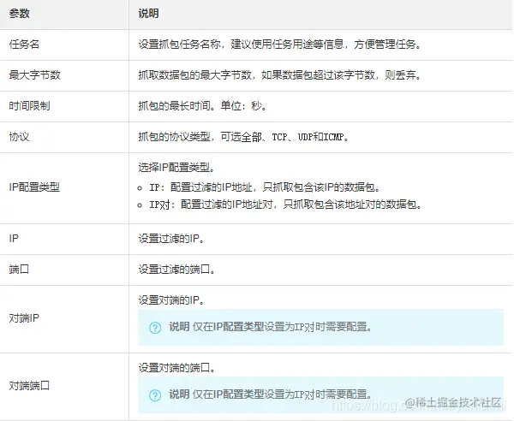Select the 参数 column header
Screen dimensions: 514x421
click(64, 15)
